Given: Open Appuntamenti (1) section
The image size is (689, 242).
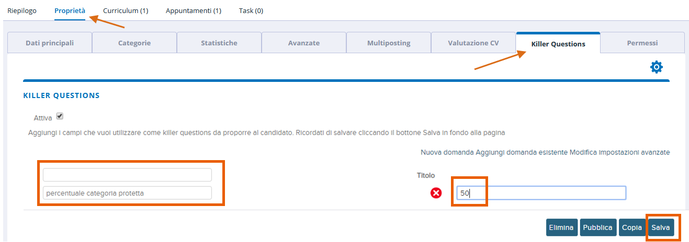Looking at the screenshot, I should (x=194, y=10).
